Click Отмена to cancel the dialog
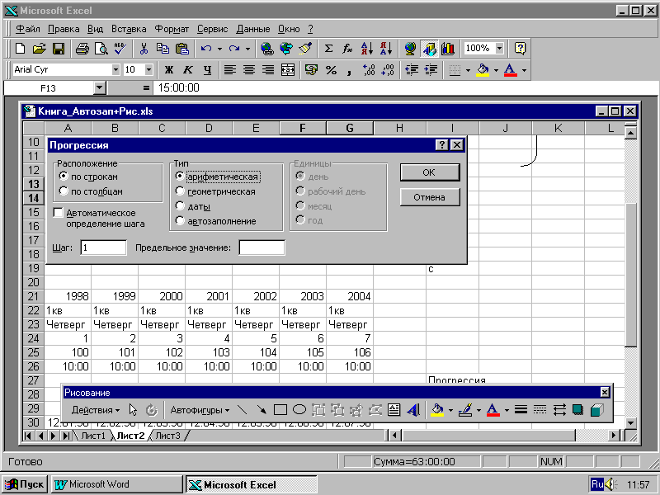 [x=429, y=197]
